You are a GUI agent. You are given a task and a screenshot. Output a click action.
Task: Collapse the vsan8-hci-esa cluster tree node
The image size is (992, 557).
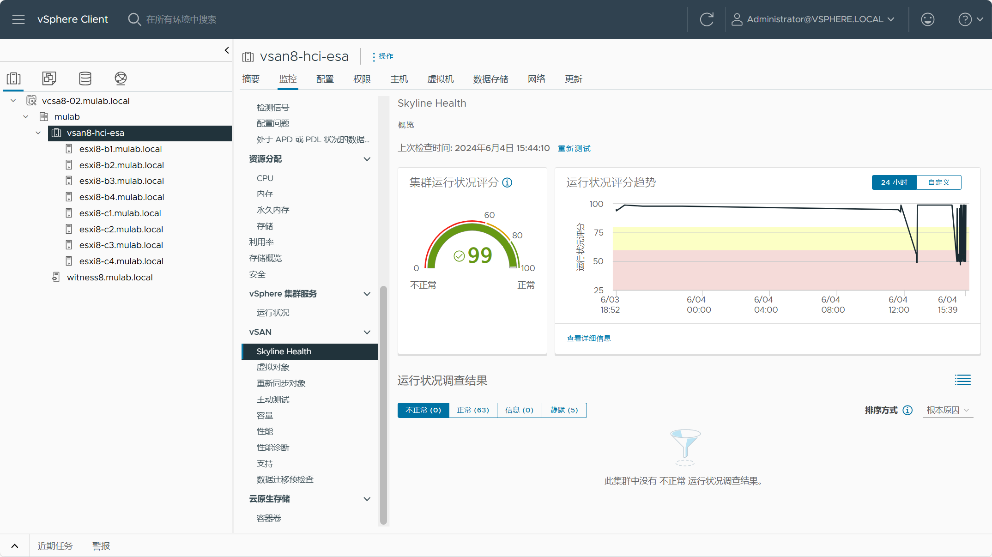tap(38, 133)
